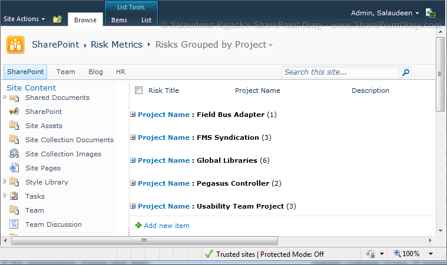The height and width of the screenshot is (265, 447).
Task: Sort by Project Name column header
Action: [x=257, y=90]
